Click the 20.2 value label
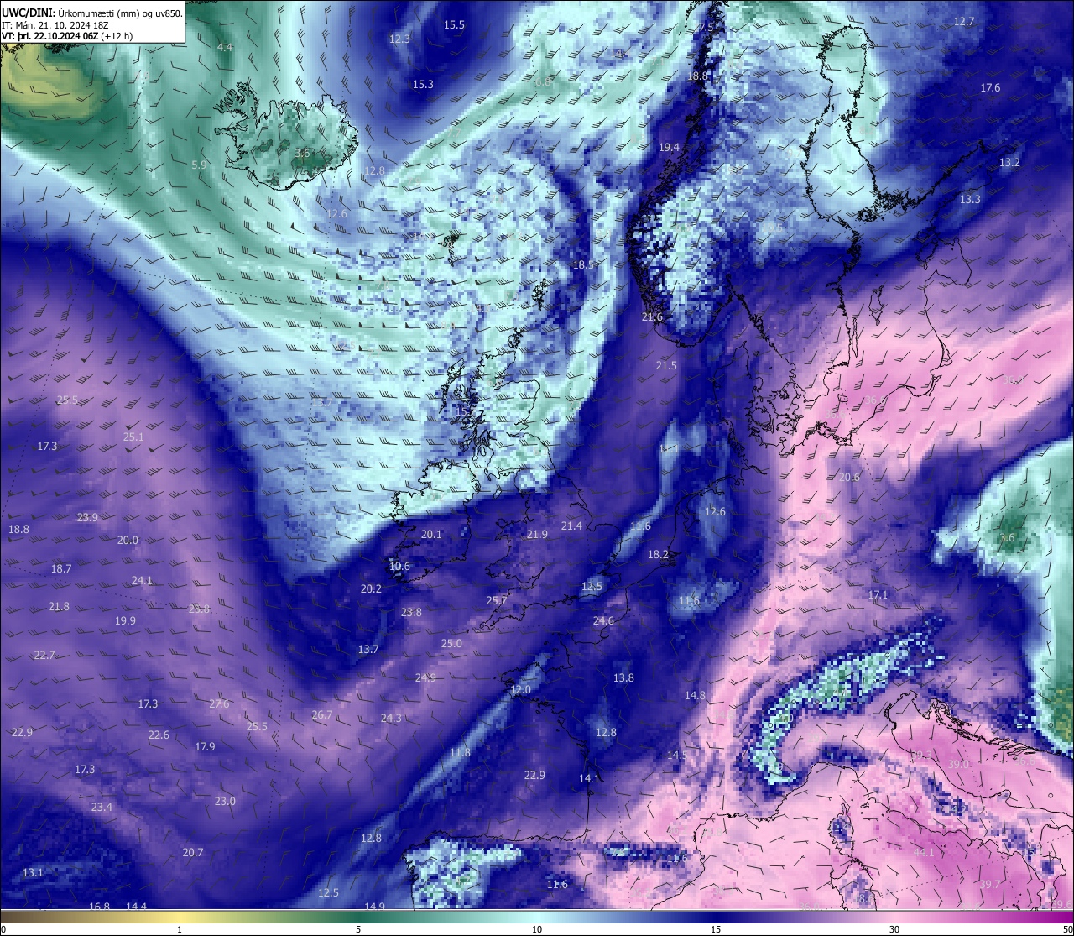The height and width of the screenshot is (936, 1074). tap(371, 588)
